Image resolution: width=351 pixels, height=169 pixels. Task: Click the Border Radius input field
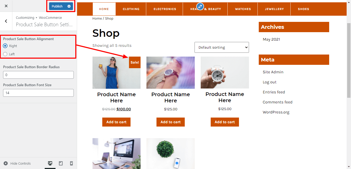(38, 75)
